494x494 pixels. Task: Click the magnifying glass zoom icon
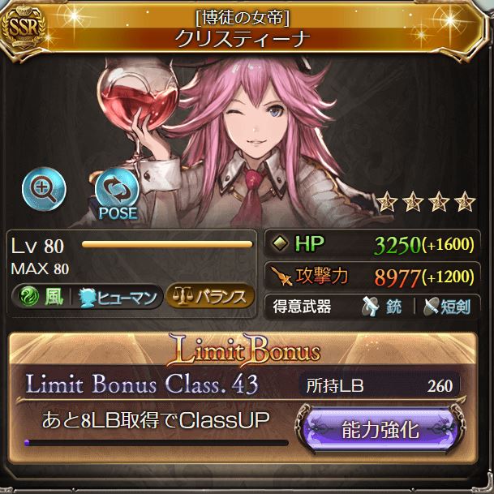coord(44,189)
